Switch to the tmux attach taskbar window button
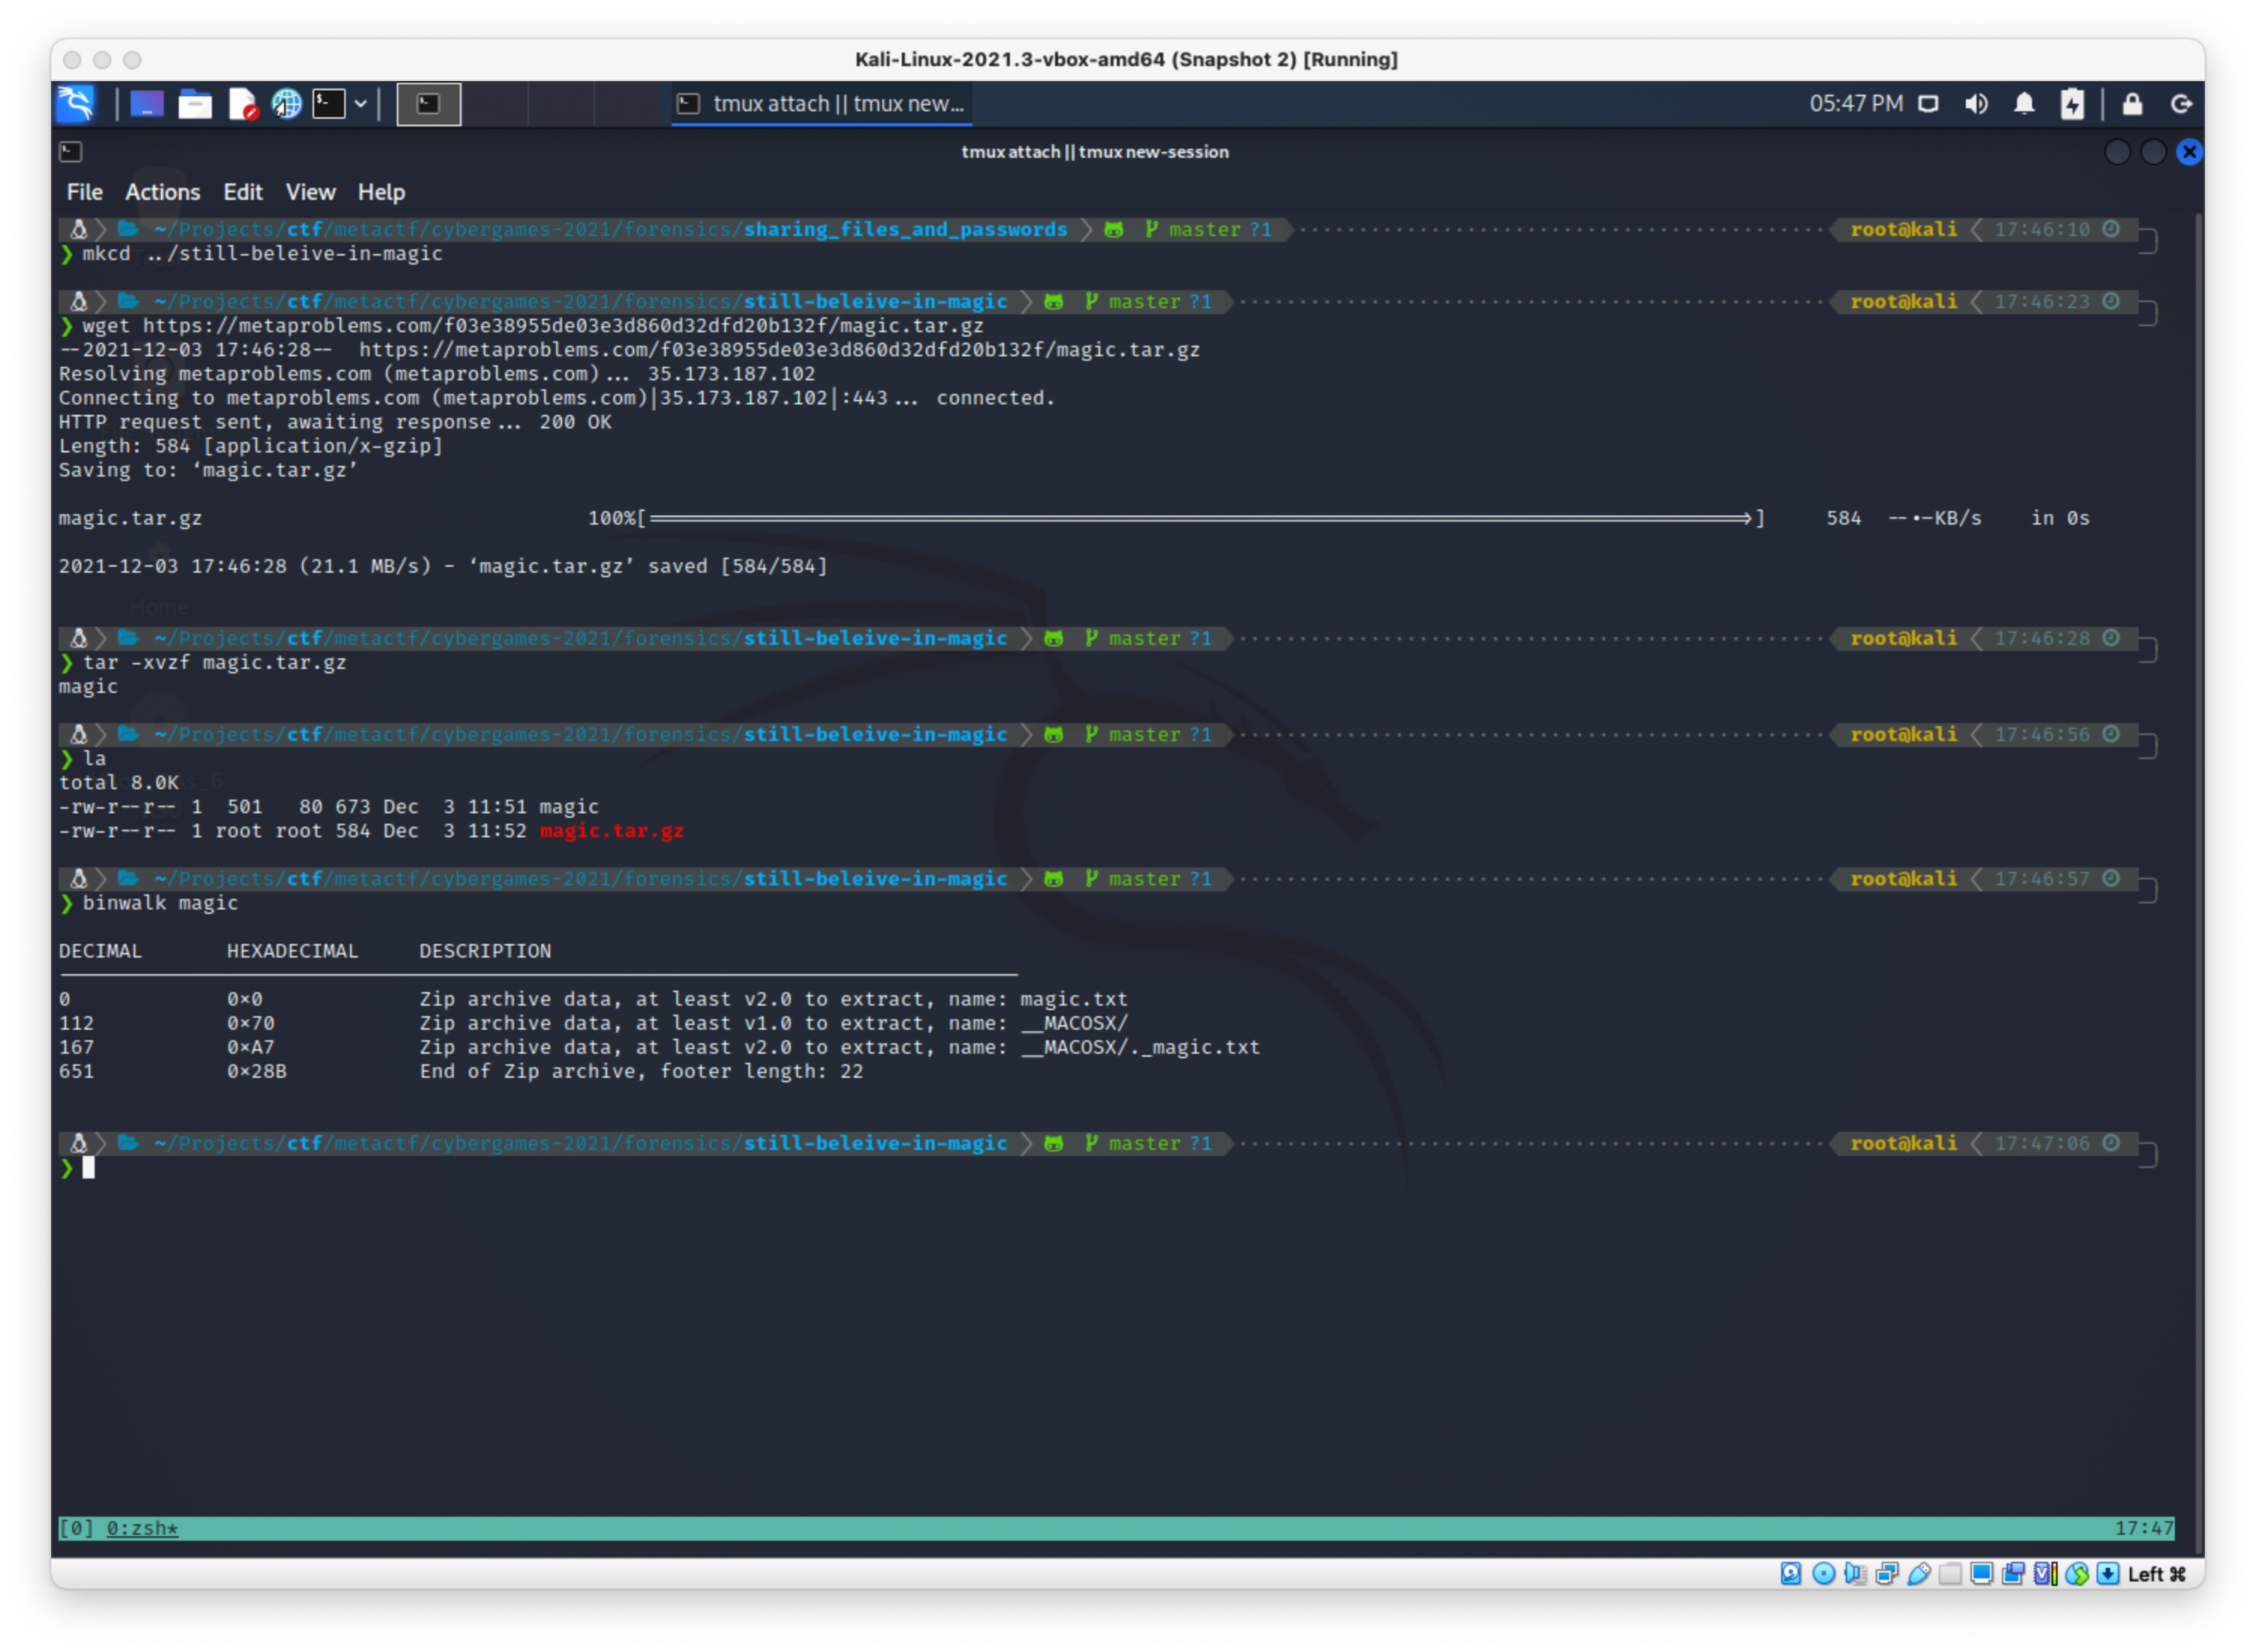Viewport: 2256px width, 1652px height. pos(821,104)
